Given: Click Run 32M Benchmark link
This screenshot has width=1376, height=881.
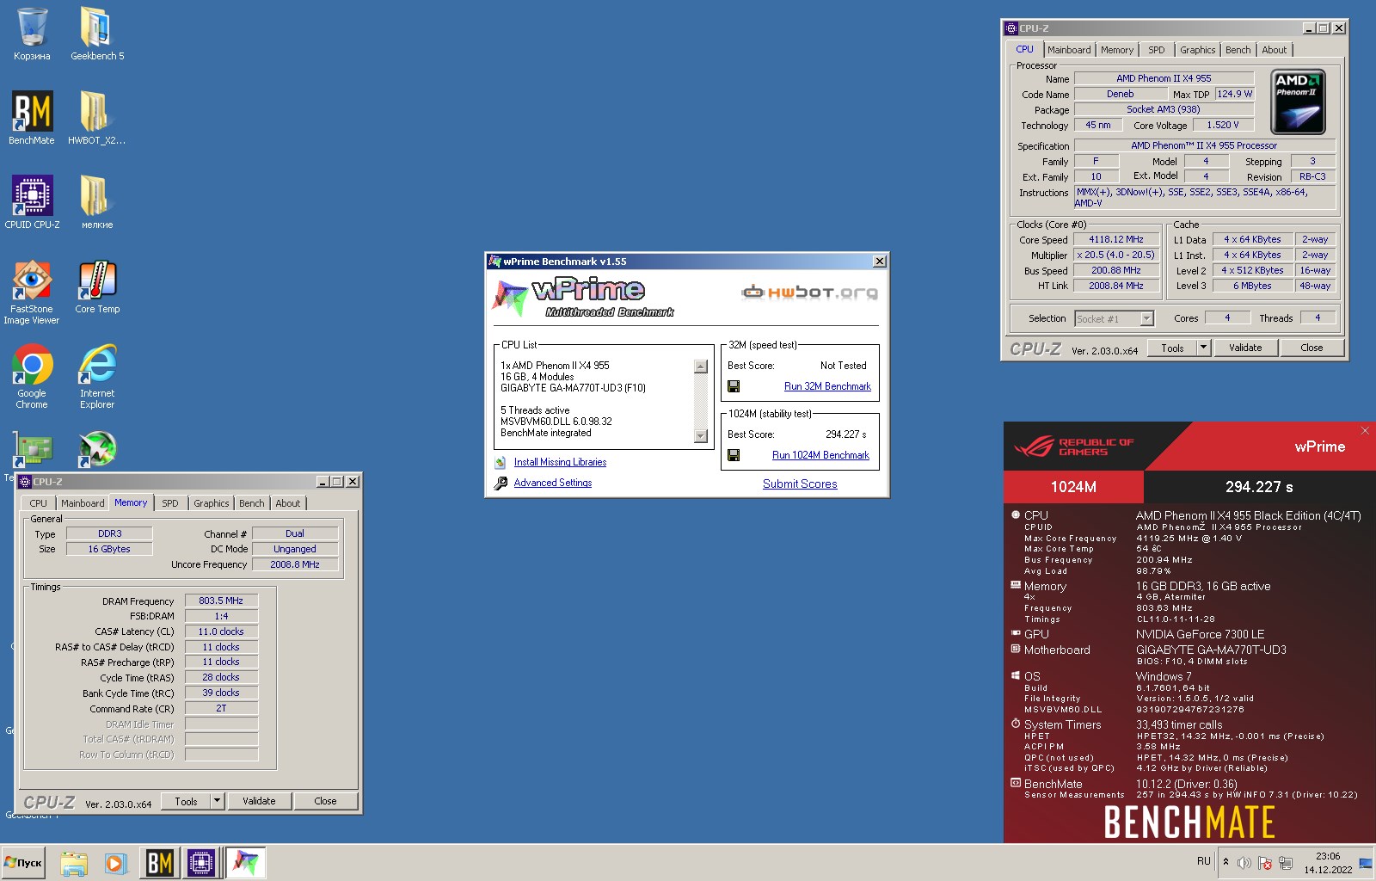Looking at the screenshot, I should point(827,386).
